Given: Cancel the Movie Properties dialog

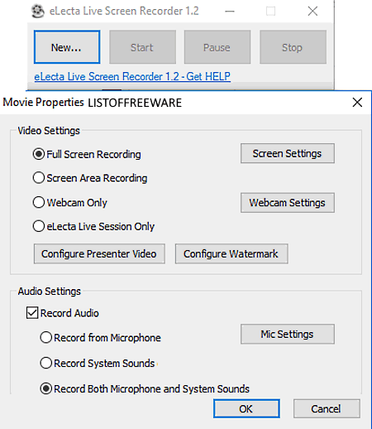Looking at the screenshot, I should (327, 408).
